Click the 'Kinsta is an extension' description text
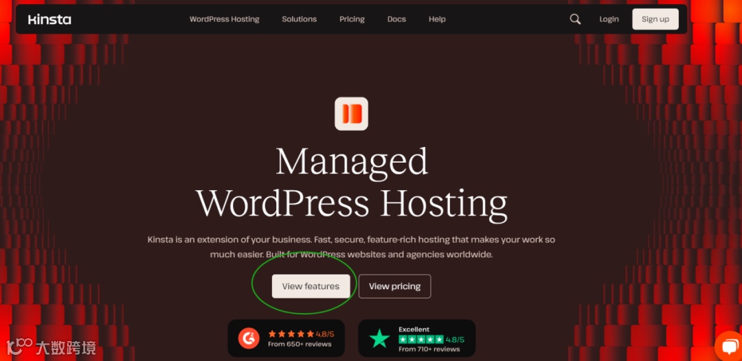Image resolution: width=742 pixels, height=361 pixels. 351,247
